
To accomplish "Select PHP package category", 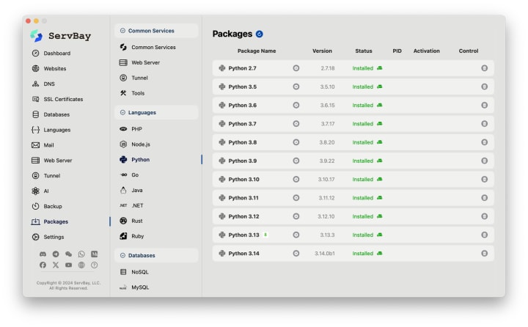I will (x=131, y=129).
